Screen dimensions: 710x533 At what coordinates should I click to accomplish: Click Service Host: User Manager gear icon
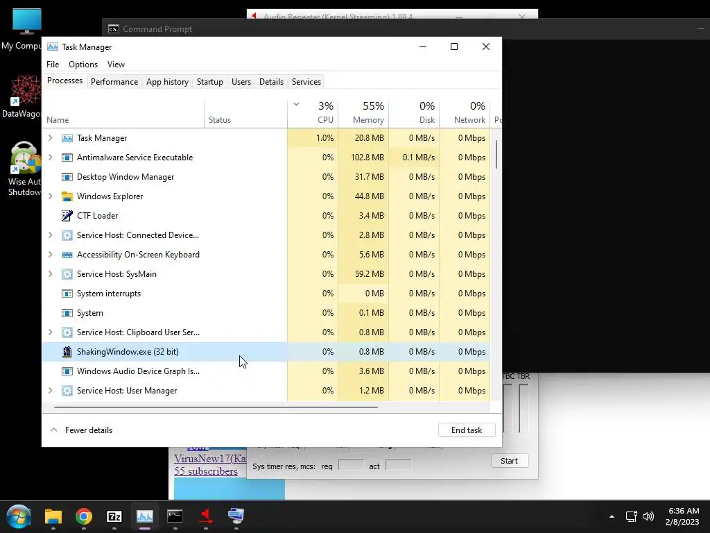click(67, 391)
